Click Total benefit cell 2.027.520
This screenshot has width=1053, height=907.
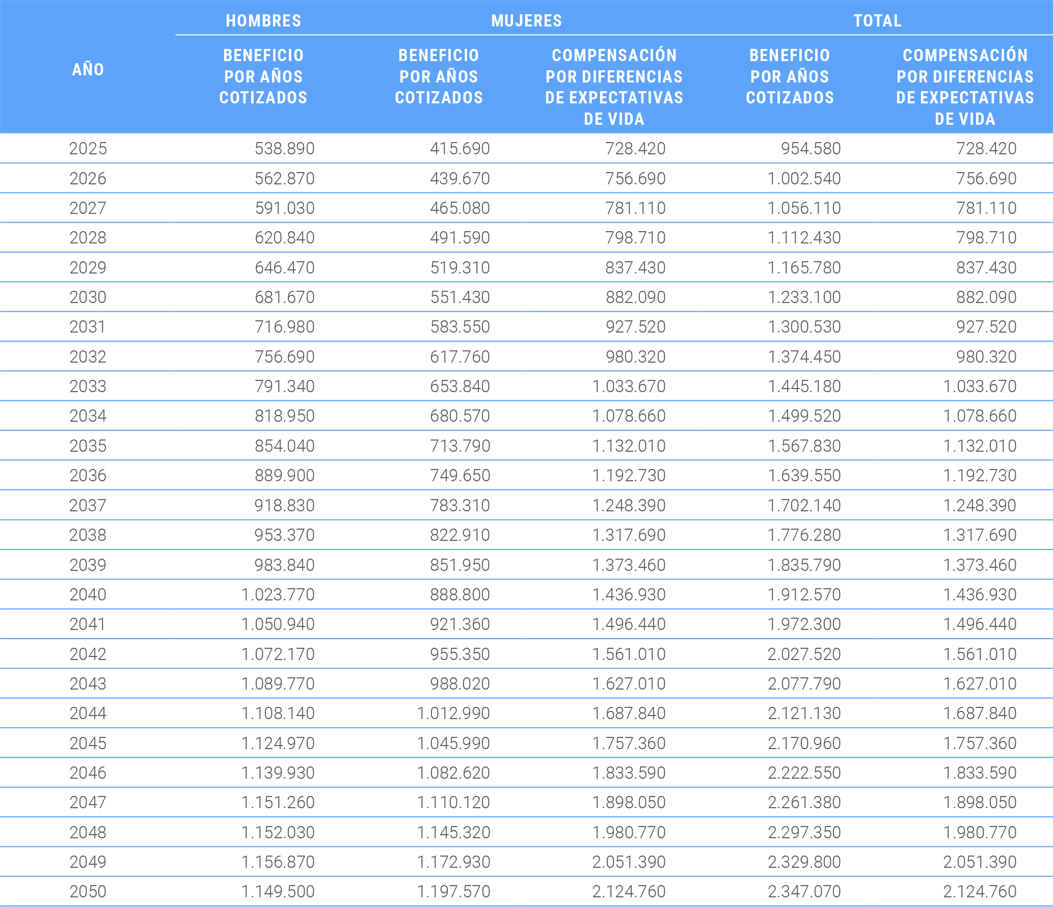point(804,654)
